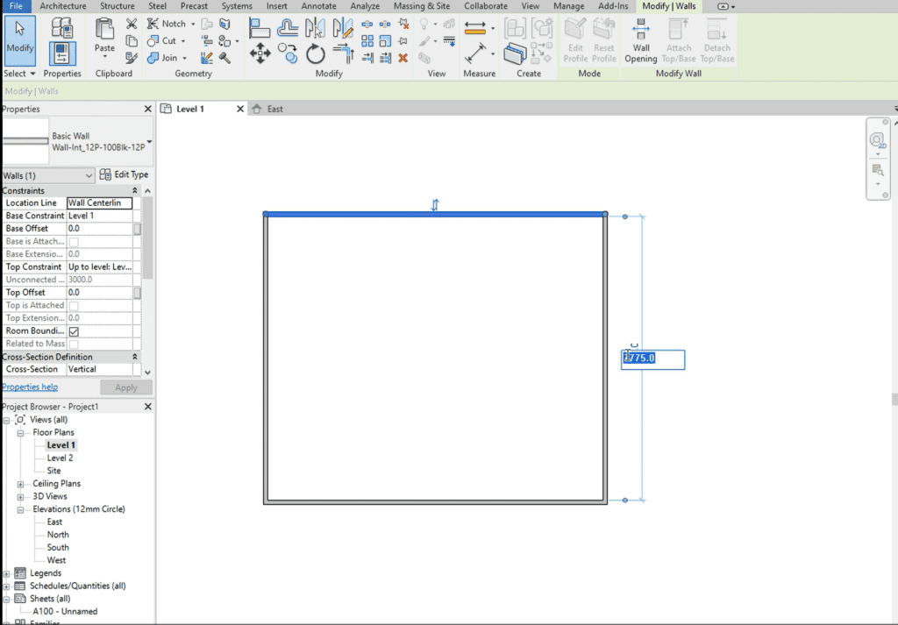Select Level 2 in the Project Browser
This screenshot has width=898, height=625.
pyautogui.click(x=60, y=458)
